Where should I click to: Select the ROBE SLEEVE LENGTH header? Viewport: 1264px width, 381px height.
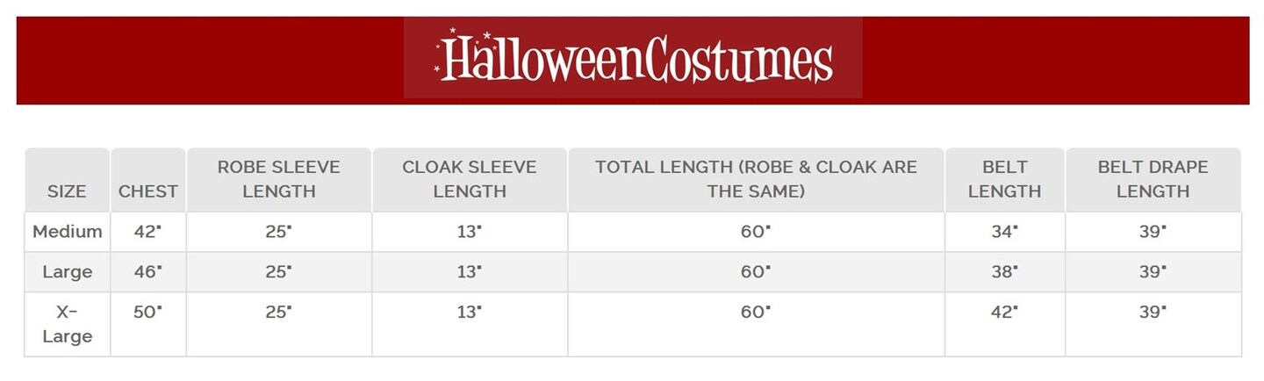[x=278, y=179]
